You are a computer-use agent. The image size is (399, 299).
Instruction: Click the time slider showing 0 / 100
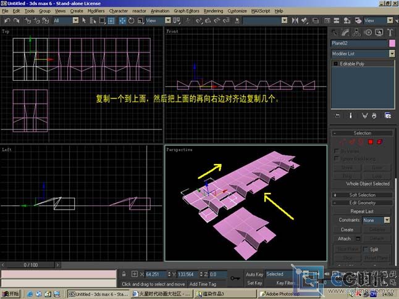(30, 265)
